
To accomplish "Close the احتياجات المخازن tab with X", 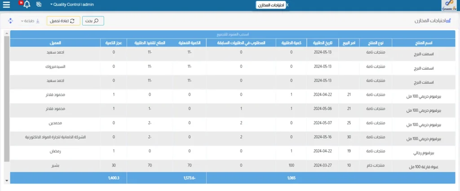I will coord(287,5).
